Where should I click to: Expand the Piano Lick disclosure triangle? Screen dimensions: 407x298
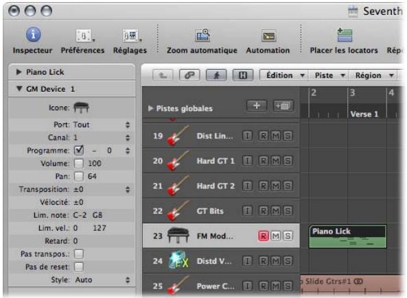pos(19,72)
